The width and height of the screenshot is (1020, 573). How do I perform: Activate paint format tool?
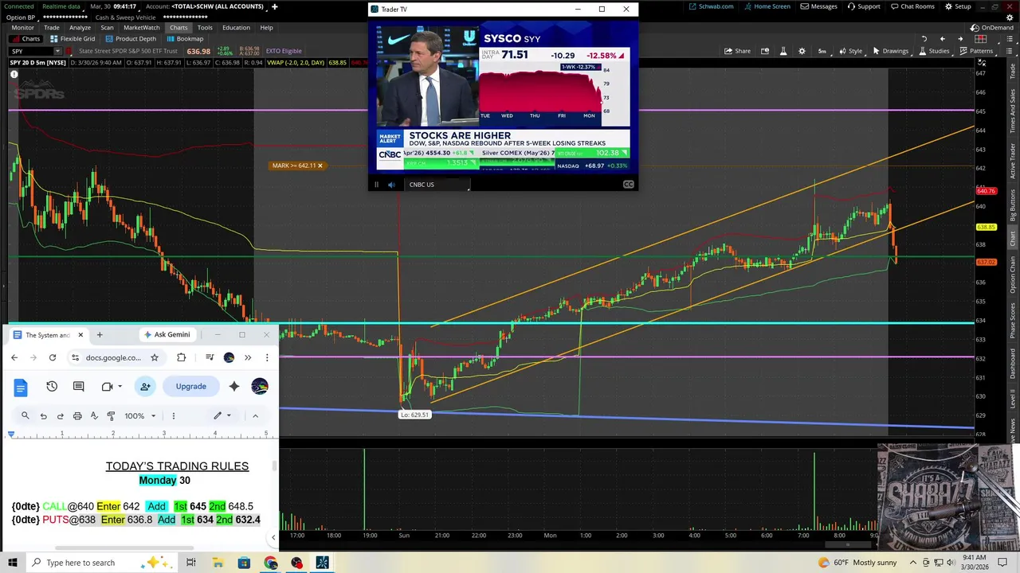[111, 415]
